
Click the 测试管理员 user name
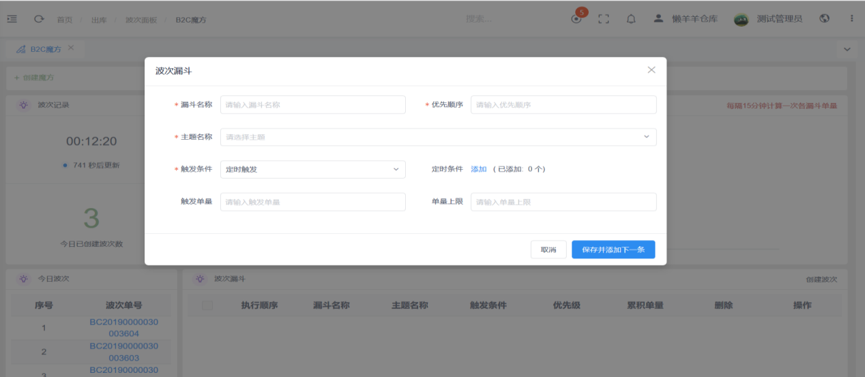pos(779,19)
